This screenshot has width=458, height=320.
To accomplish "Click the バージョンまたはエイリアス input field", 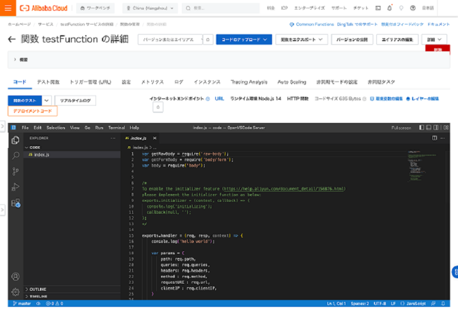I will [x=169, y=39].
